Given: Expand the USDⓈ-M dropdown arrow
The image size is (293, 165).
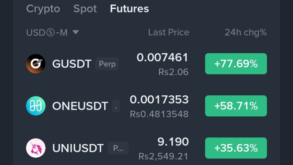Looking at the screenshot, I should point(76,32).
